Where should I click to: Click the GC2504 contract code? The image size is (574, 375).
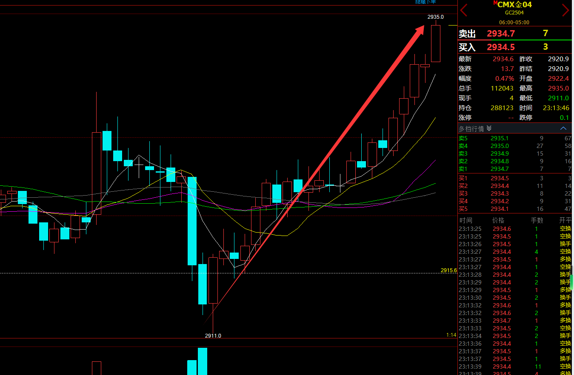514,13
